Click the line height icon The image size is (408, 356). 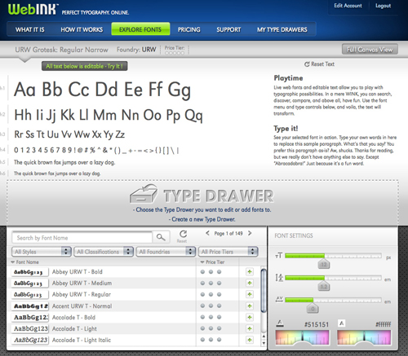tap(279, 278)
